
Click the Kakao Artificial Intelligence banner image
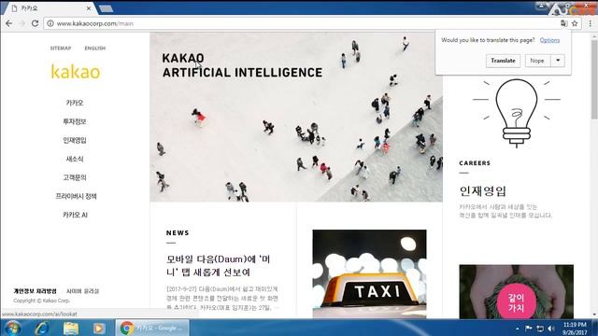point(296,117)
